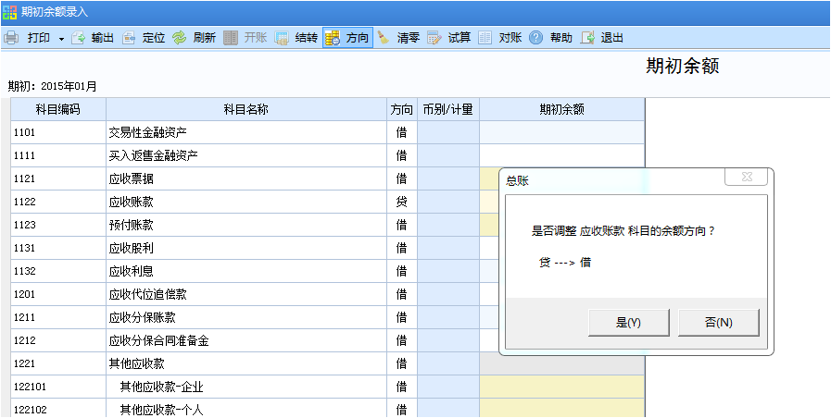Click account code 1101
The image size is (831, 418).
coord(24,133)
